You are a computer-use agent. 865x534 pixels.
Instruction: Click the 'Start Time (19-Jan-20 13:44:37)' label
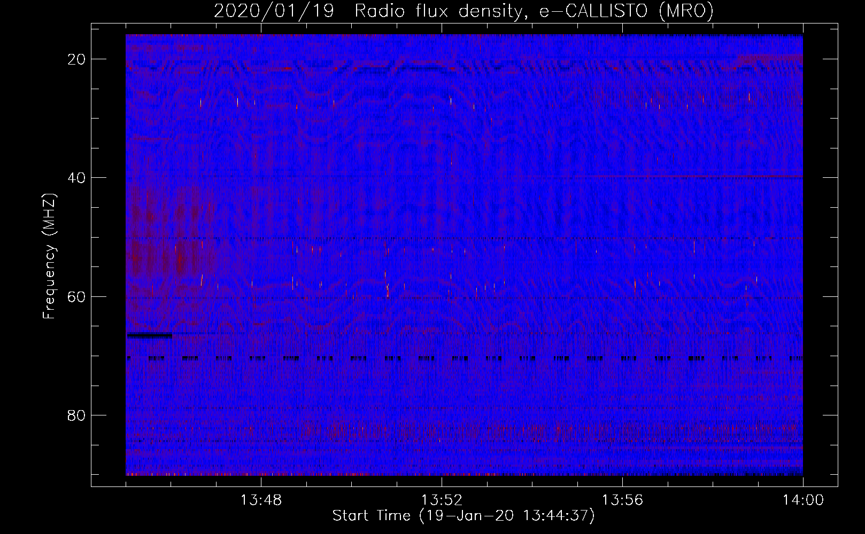pyautogui.click(x=464, y=516)
